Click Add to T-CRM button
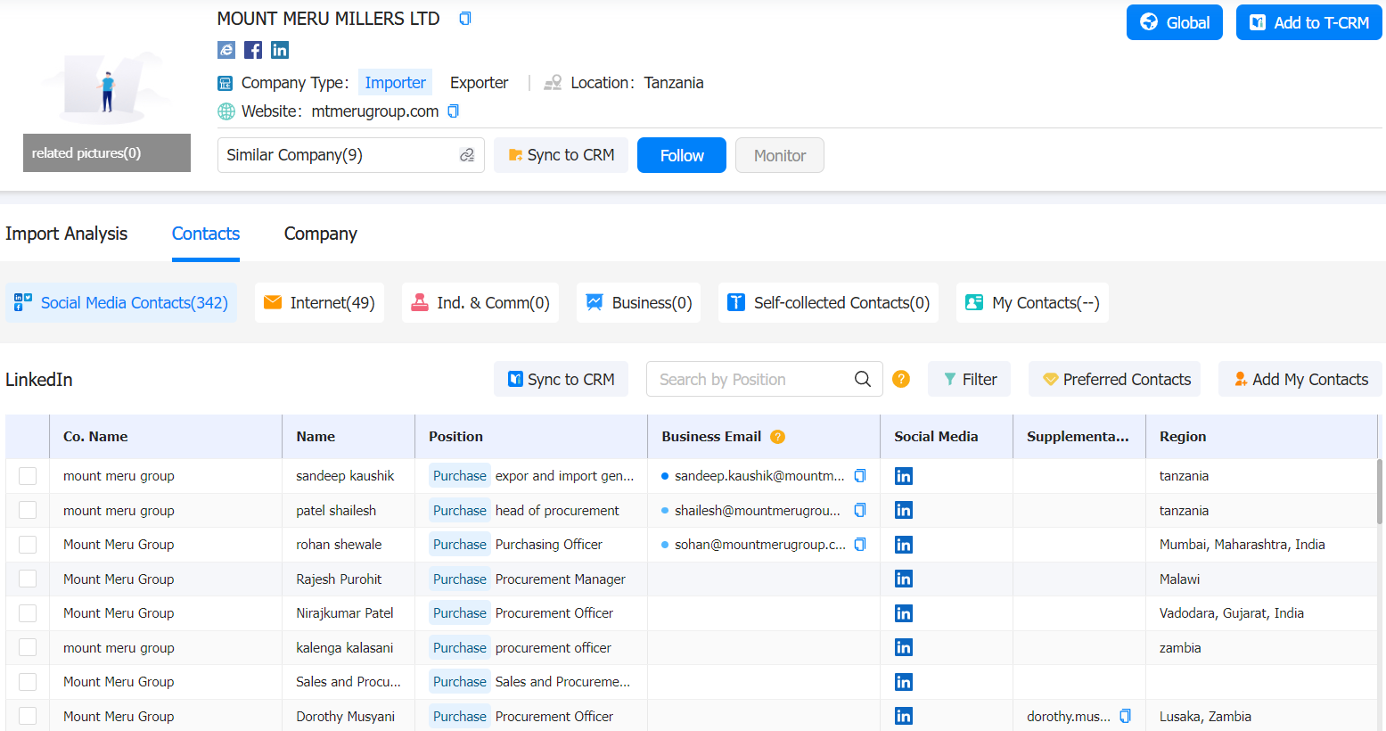1386x731 pixels. tap(1309, 22)
